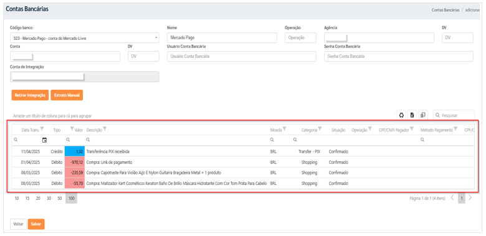Click the Extrato Manual button

point(67,95)
